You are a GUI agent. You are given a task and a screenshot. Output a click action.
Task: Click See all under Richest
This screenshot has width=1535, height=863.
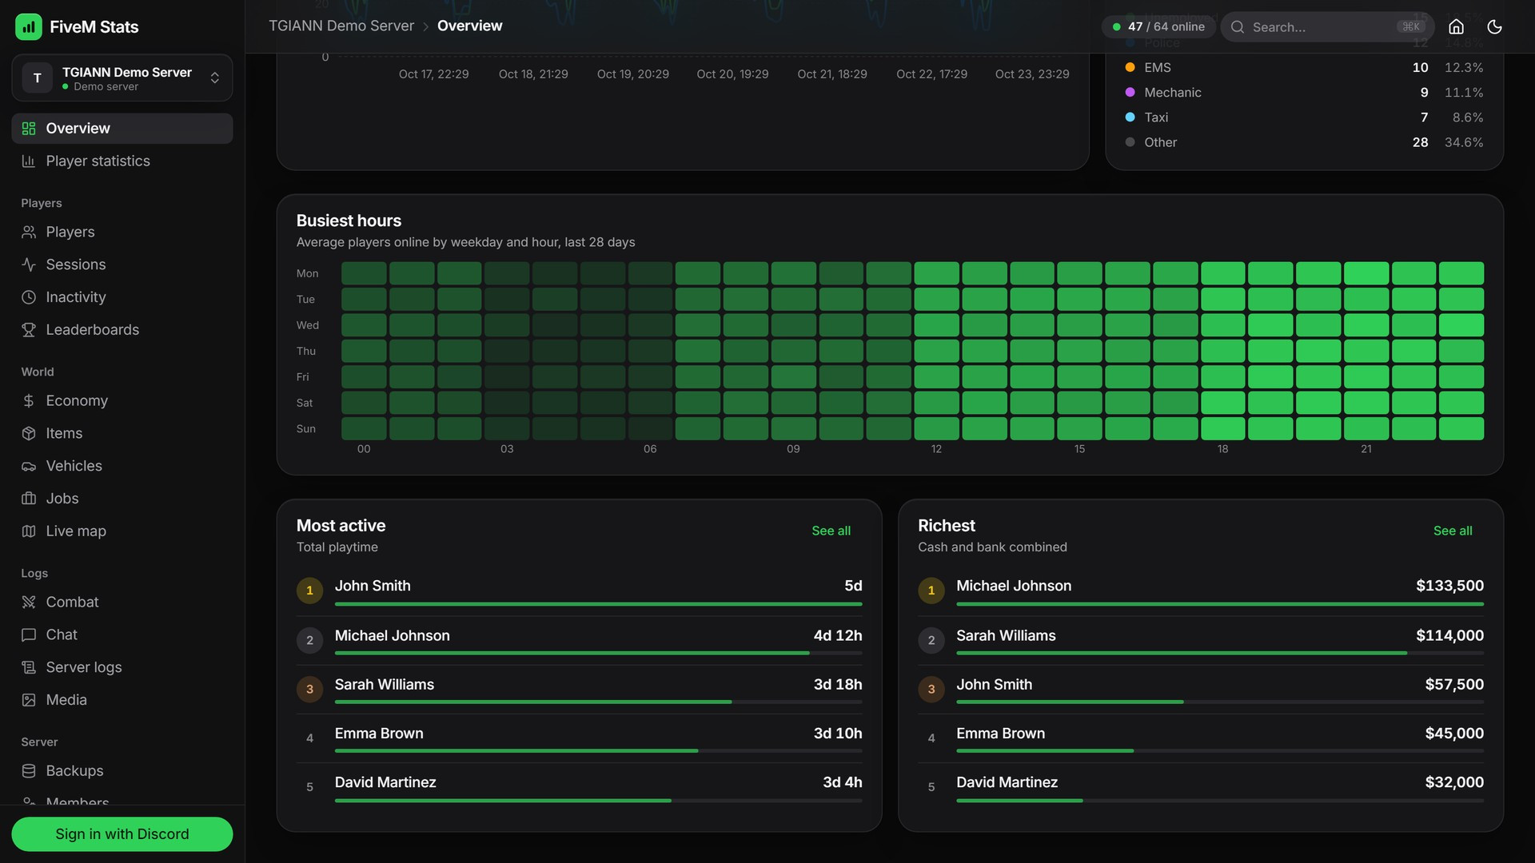point(1453,531)
